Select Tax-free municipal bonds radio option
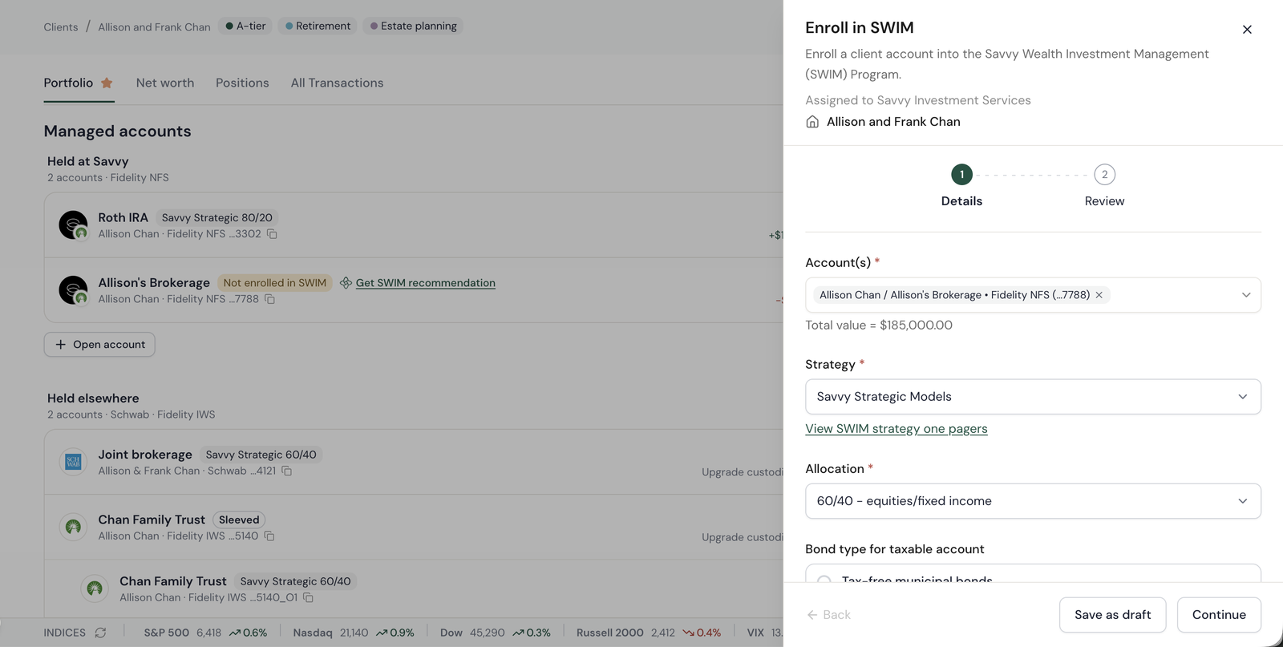The image size is (1283, 647). (824, 580)
